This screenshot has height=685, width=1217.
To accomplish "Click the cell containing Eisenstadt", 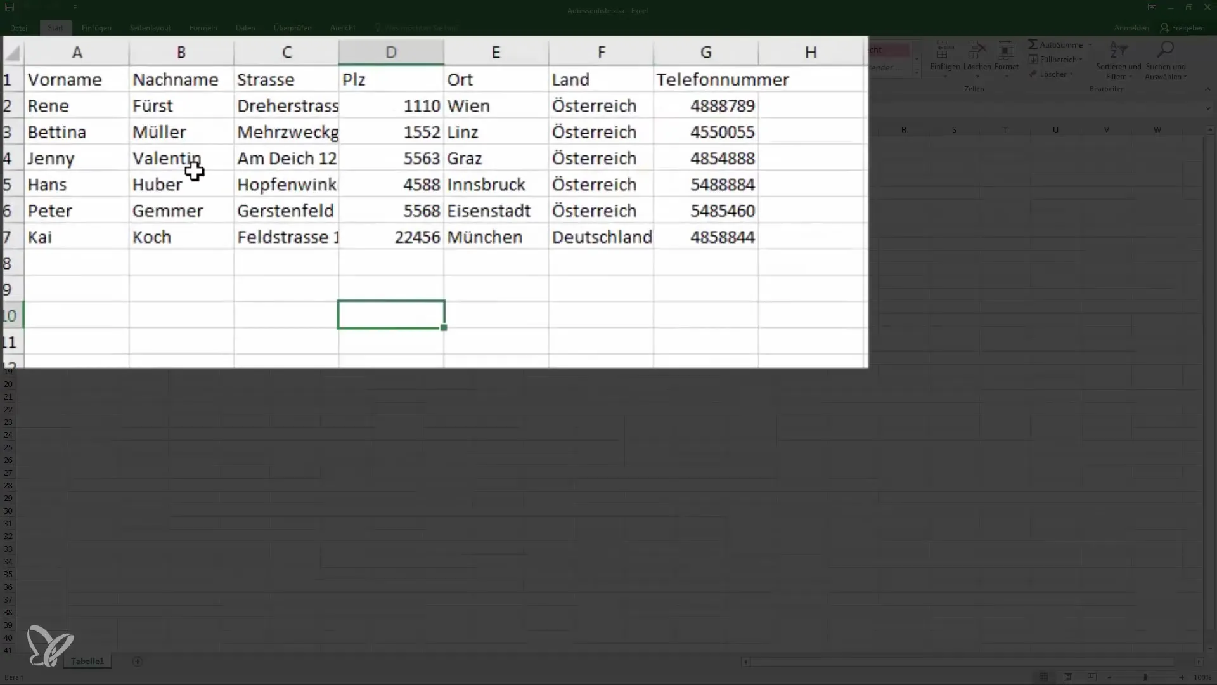I will coord(496,211).
